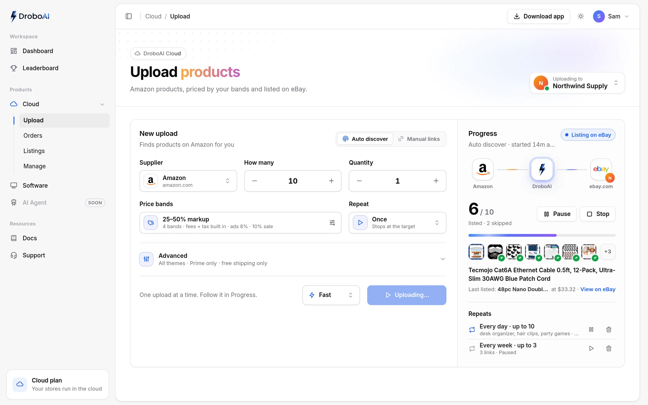Click the Download app button
The image size is (648, 405).
click(x=538, y=16)
